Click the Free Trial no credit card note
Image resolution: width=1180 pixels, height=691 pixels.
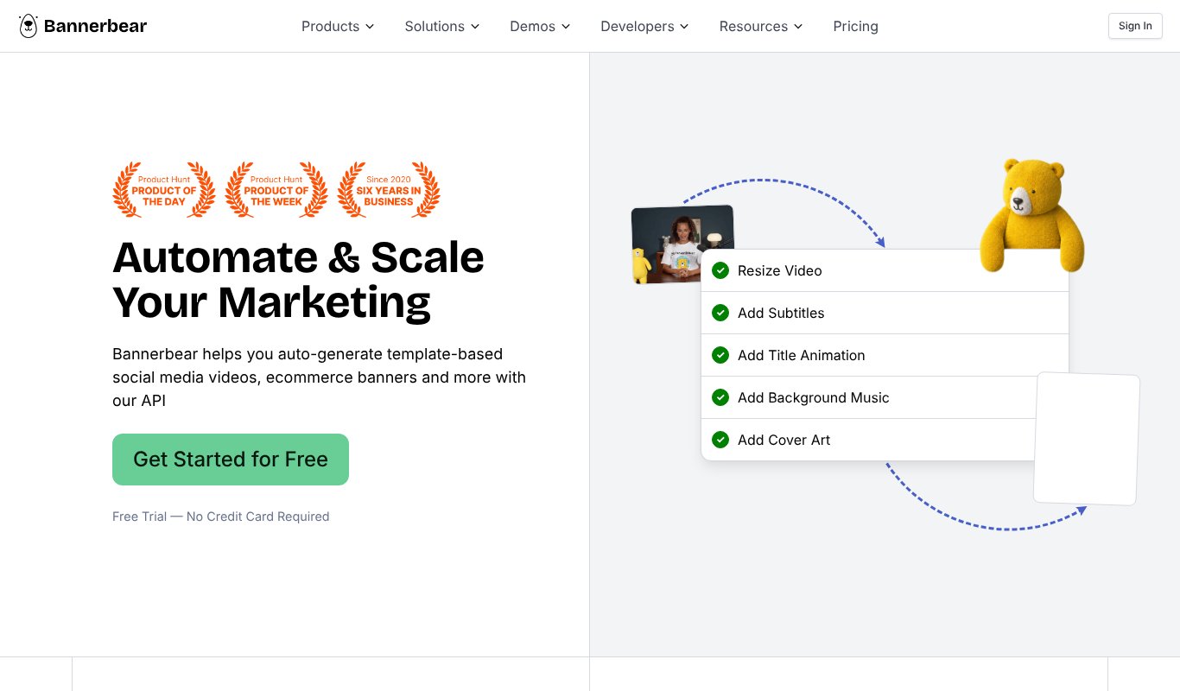(x=221, y=517)
